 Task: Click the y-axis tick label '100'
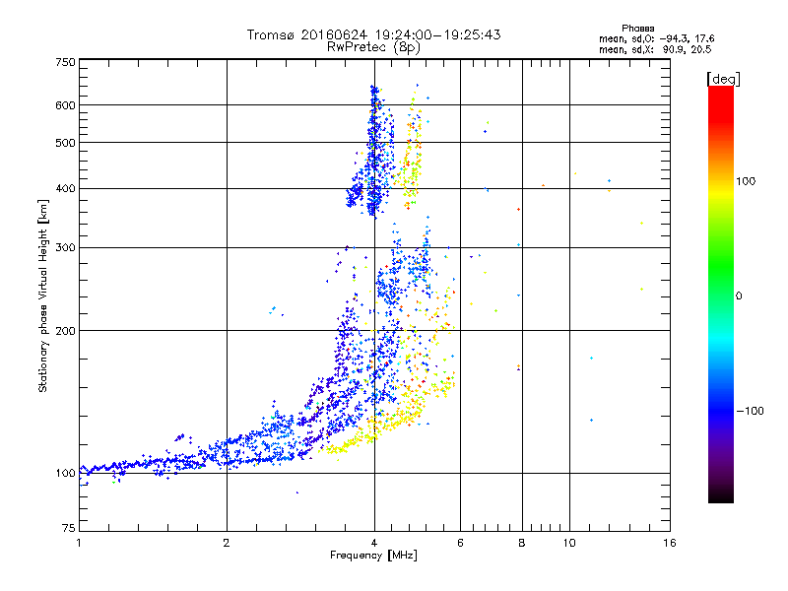66,473
